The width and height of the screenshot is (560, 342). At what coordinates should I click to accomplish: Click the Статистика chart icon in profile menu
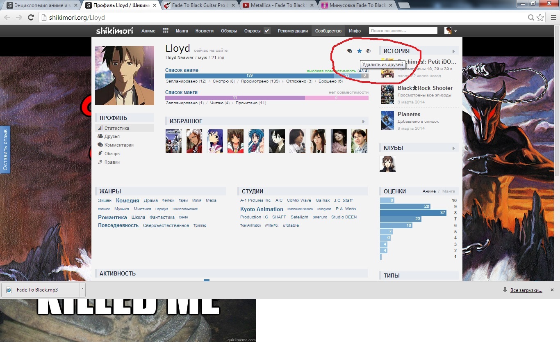100,128
